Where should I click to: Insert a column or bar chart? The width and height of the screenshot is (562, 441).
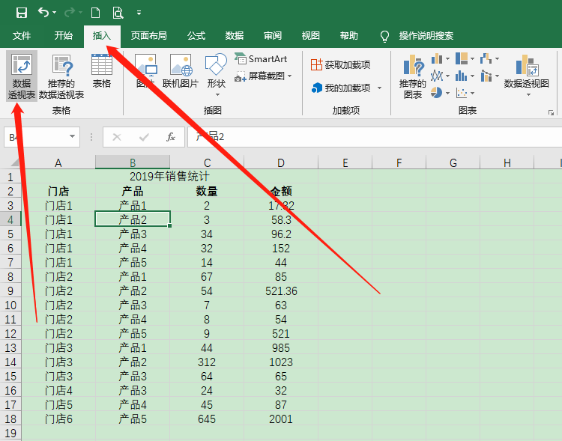click(440, 58)
